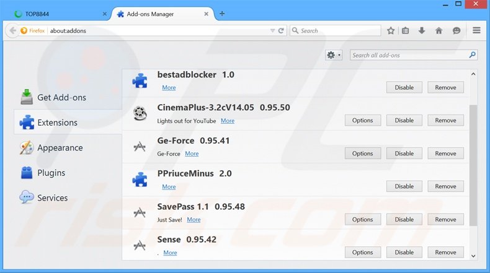The image size is (490, 273).
Task: Select the SavePass 1.1 entry title
Action: click(201, 207)
